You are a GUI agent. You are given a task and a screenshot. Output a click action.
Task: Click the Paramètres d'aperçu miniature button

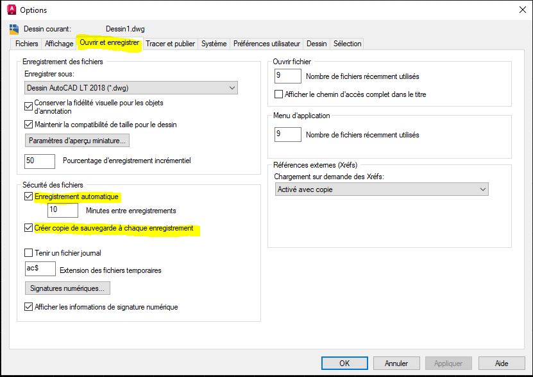click(x=77, y=140)
